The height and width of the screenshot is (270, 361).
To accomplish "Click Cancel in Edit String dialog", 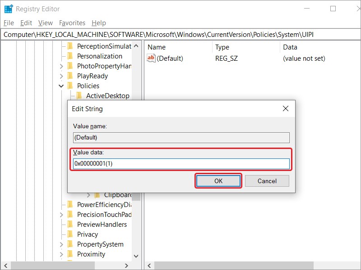I will 267,181.
